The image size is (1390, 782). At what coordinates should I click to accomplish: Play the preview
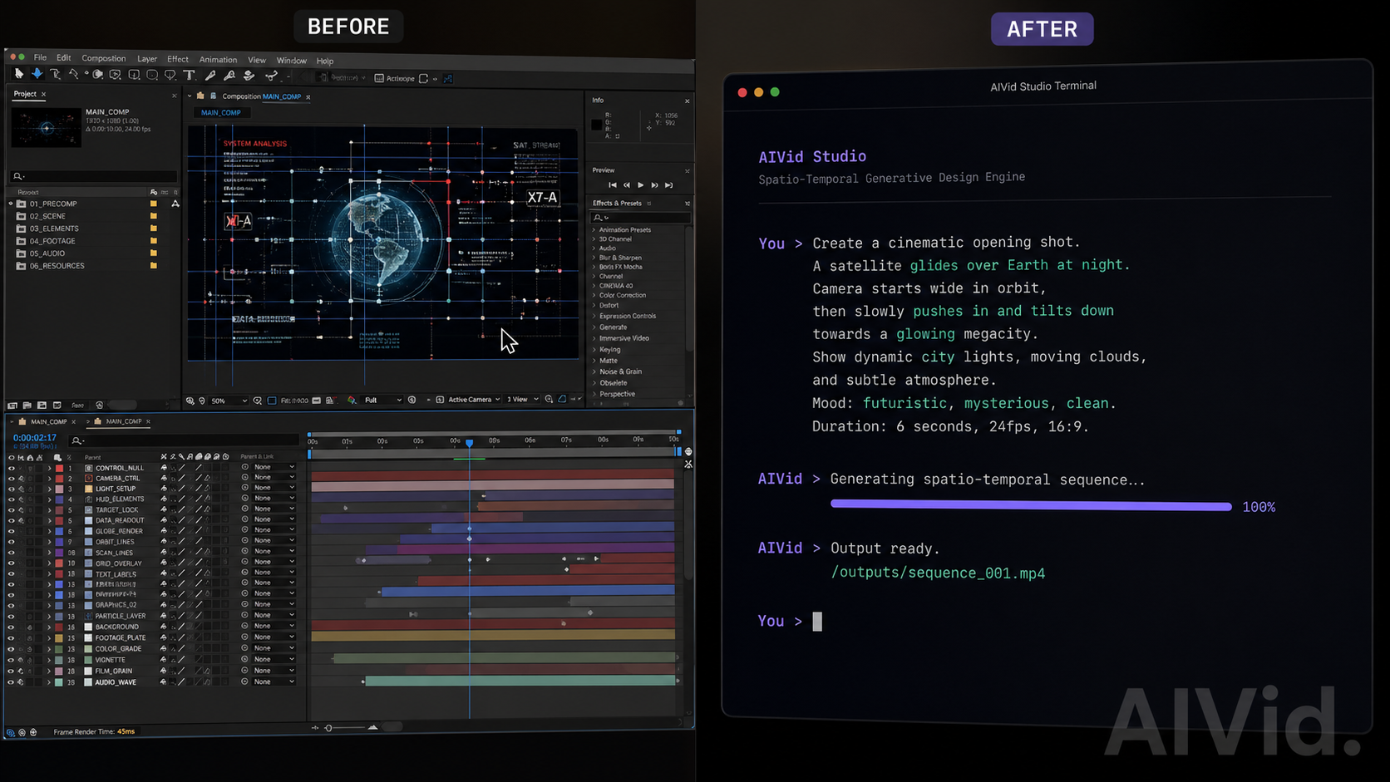[640, 185]
